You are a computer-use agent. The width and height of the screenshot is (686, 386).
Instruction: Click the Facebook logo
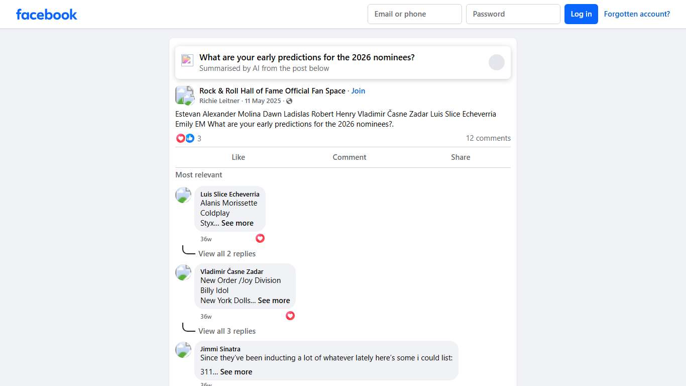pos(47,15)
